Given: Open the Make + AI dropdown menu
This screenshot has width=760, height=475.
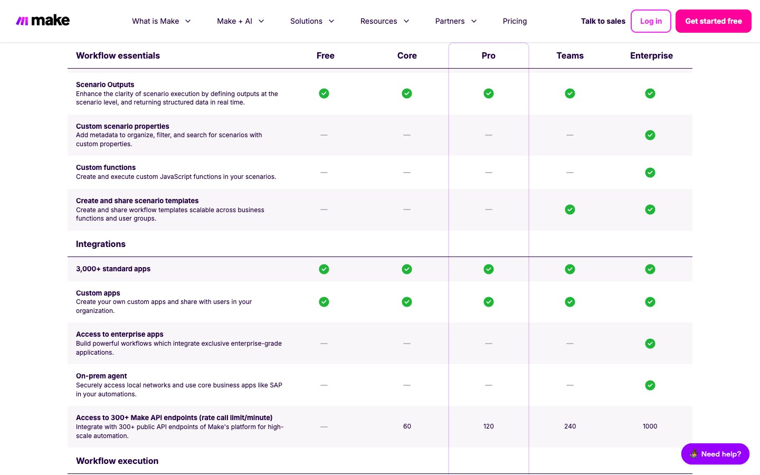Looking at the screenshot, I should 240,21.
